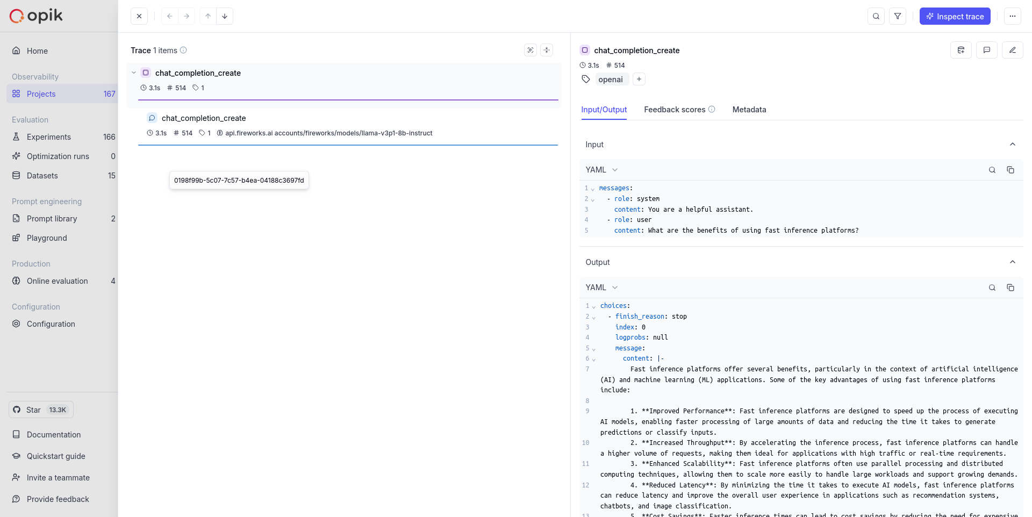Select the openai tag on the trace

tap(611, 79)
